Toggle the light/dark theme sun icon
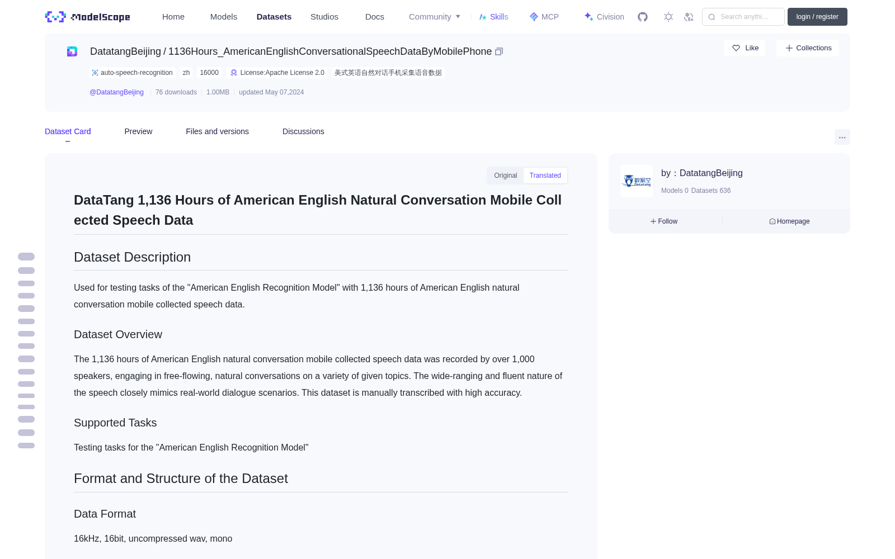 (x=668, y=17)
